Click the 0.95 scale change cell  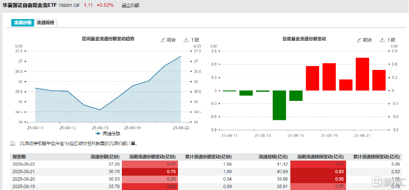[x=318, y=179]
